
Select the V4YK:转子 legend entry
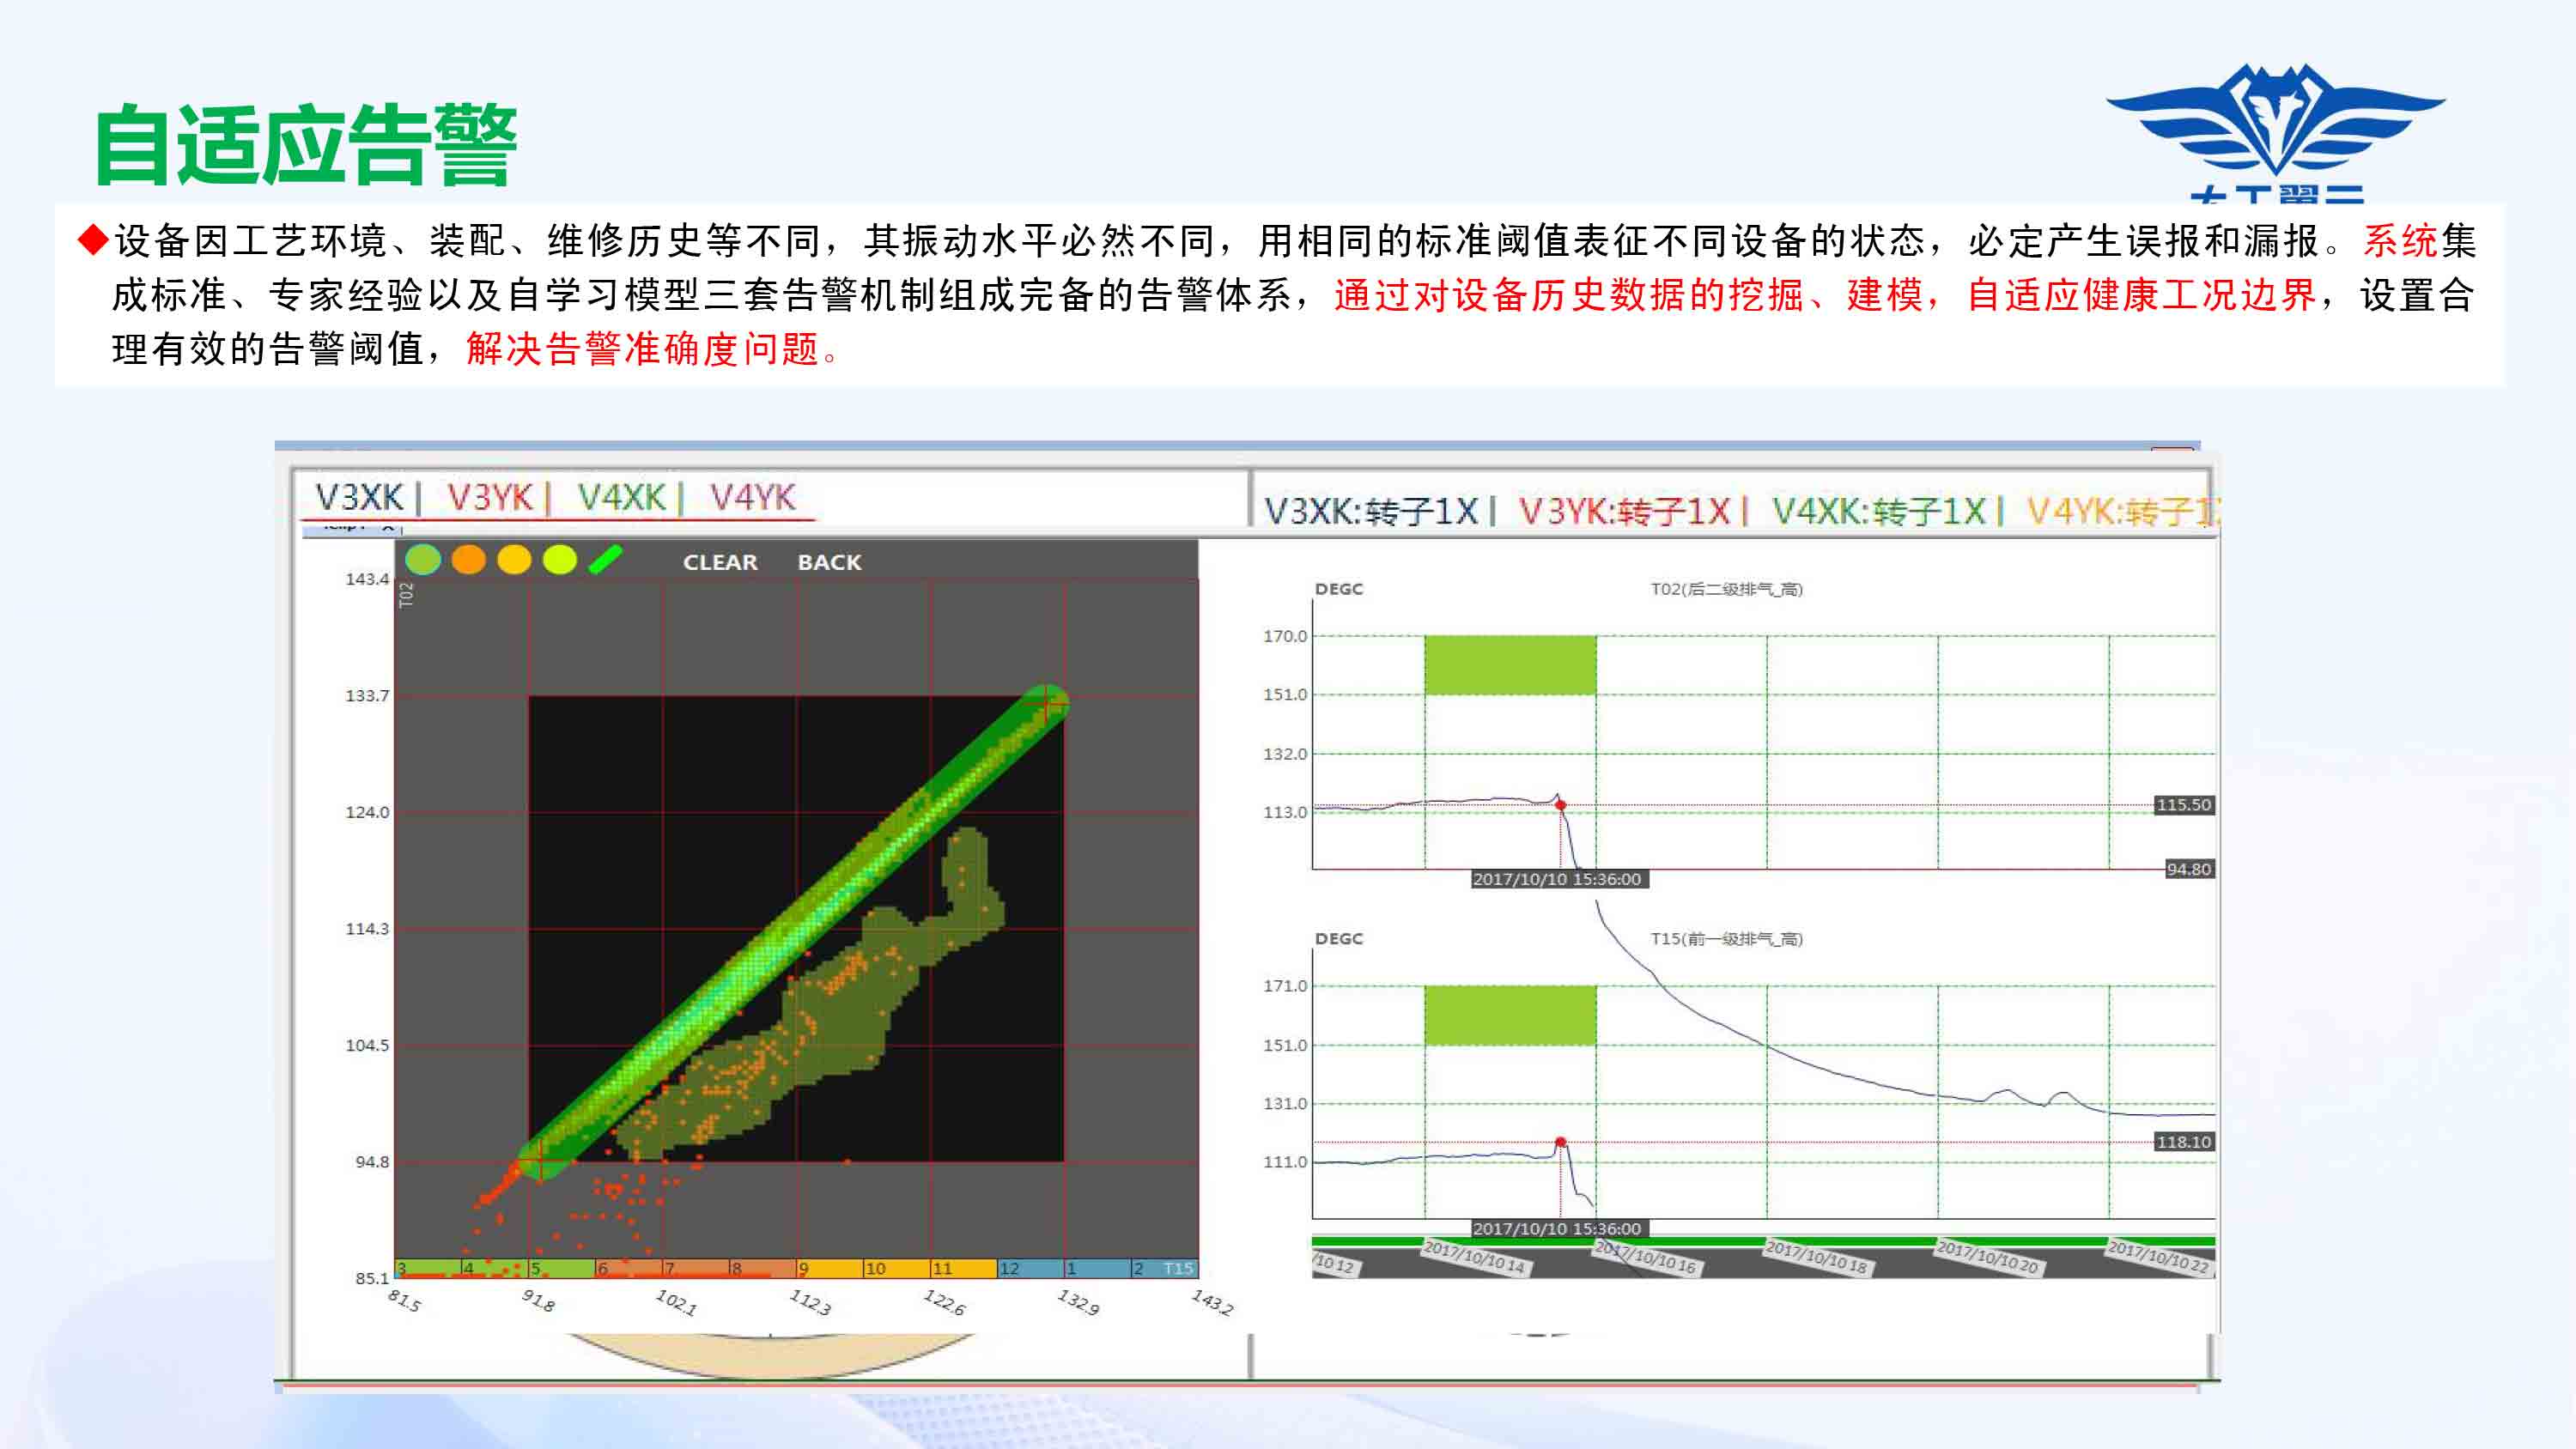tap(2122, 511)
